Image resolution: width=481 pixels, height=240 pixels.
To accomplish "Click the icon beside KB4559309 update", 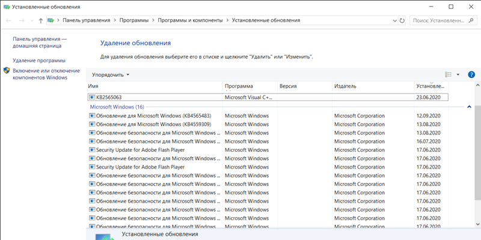I will point(92,124).
